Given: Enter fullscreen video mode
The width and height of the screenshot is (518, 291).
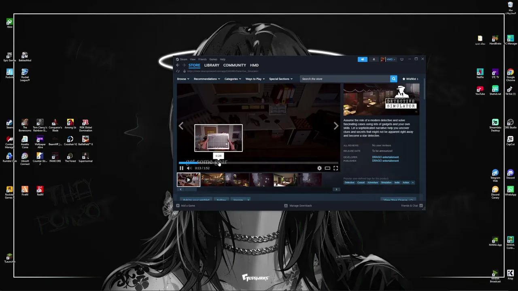Looking at the screenshot, I should tap(335, 168).
